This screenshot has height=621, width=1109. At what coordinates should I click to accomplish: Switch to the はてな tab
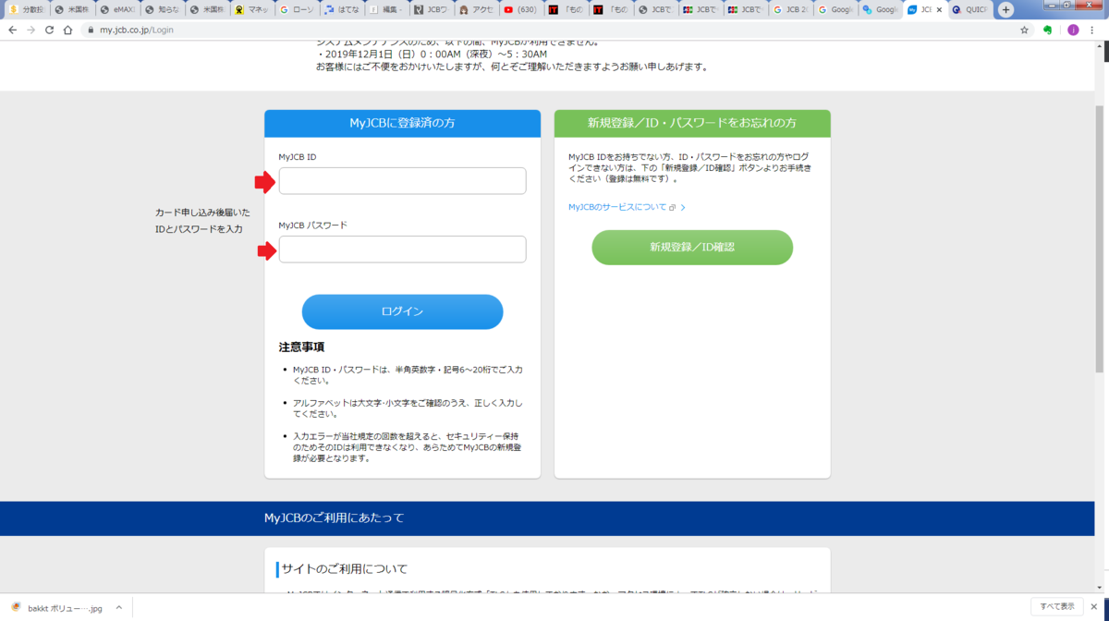pos(342,10)
